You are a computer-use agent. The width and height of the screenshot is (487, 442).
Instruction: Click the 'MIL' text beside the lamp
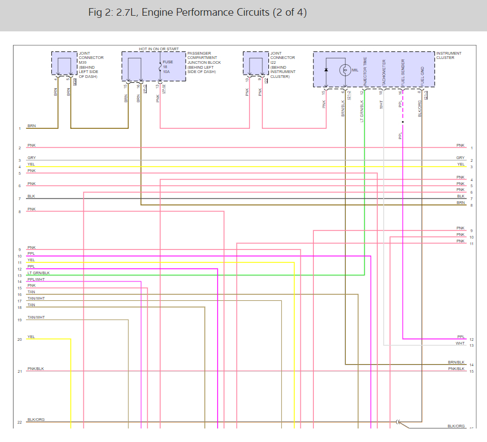(x=355, y=70)
